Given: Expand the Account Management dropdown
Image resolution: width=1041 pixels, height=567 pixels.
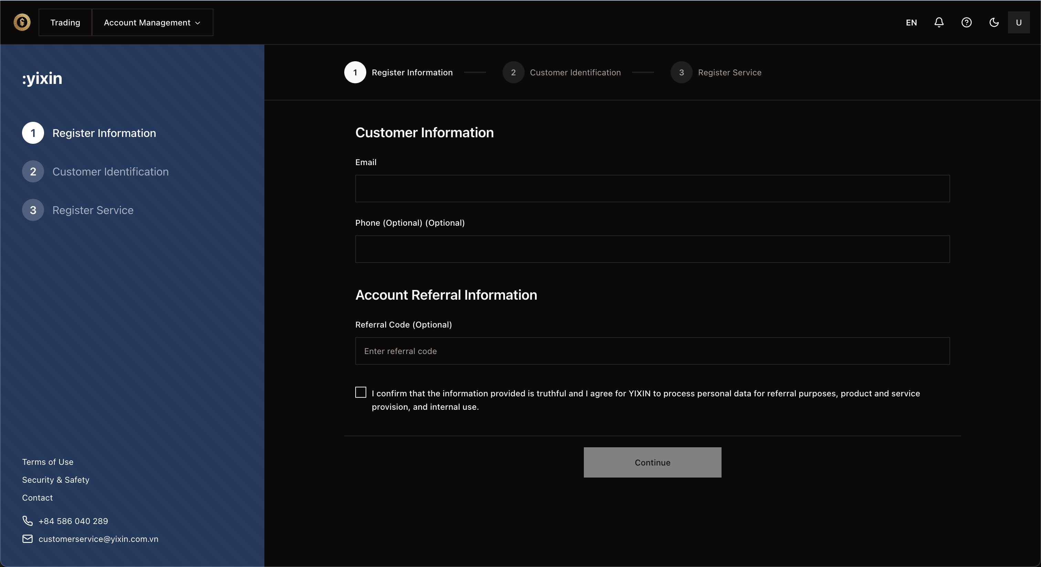Looking at the screenshot, I should pos(153,23).
